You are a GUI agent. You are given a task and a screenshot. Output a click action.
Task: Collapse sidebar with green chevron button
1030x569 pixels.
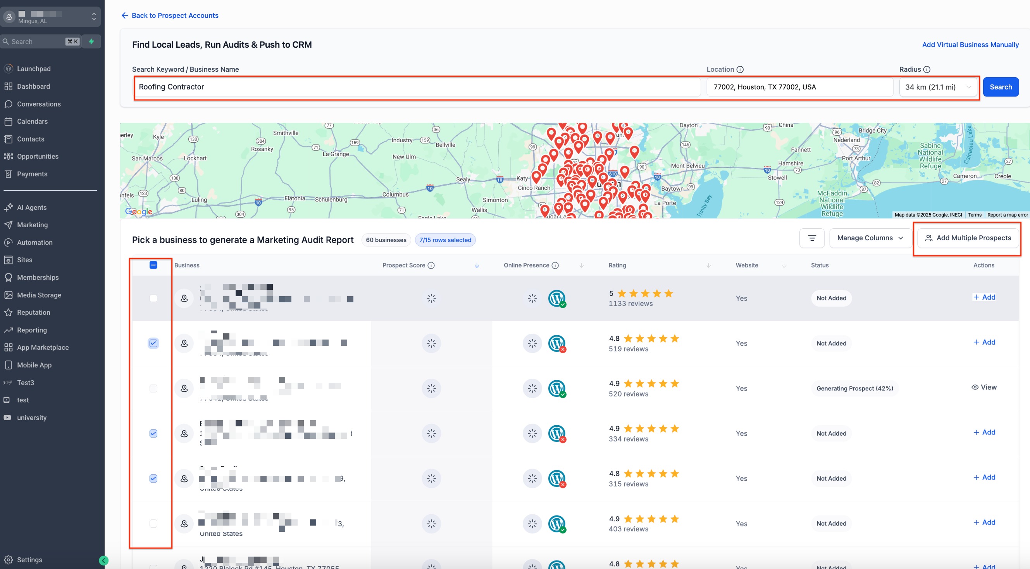103,560
